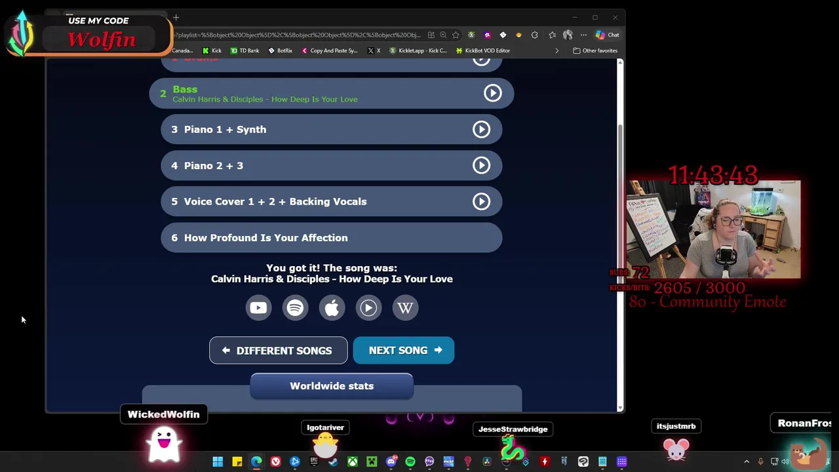
Task: Open the song on YouTube
Action: click(258, 307)
